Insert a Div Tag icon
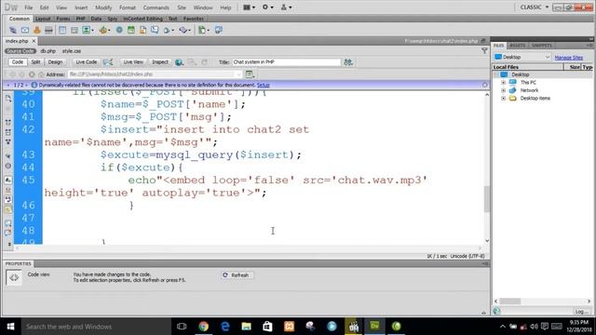The height and width of the screenshot is (335, 596). pyautogui.click(x=74, y=30)
